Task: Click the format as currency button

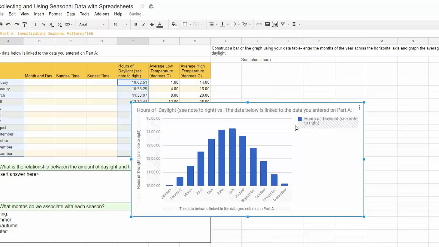Action: [35, 24]
